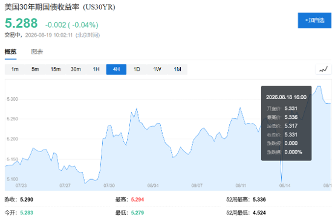The height and width of the screenshot is (219, 335).
Task: Select the 5m interval
Action: pos(35,69)
